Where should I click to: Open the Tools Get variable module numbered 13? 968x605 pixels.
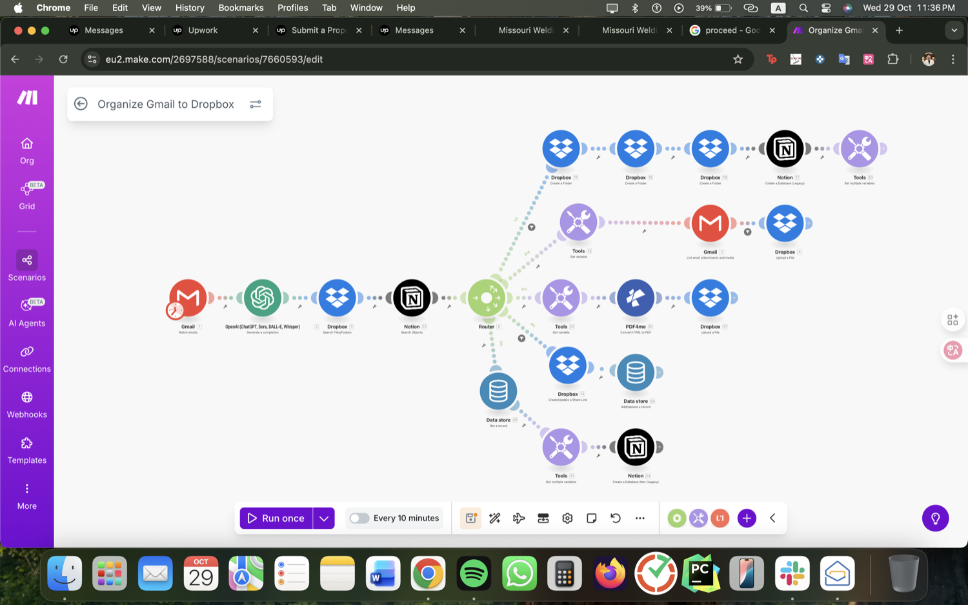(x=578, y=223)
